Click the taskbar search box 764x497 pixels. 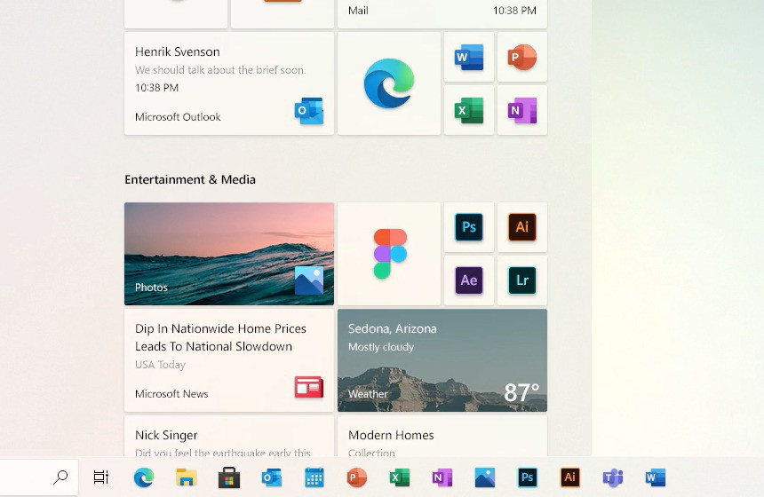[39, 477]
